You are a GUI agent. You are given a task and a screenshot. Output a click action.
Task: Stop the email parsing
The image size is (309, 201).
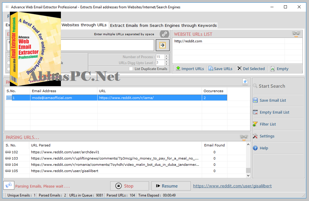pos(130,186)
